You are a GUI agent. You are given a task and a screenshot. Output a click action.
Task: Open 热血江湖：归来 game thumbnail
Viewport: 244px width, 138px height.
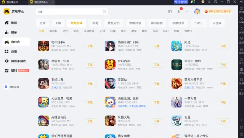pos(110,46)
